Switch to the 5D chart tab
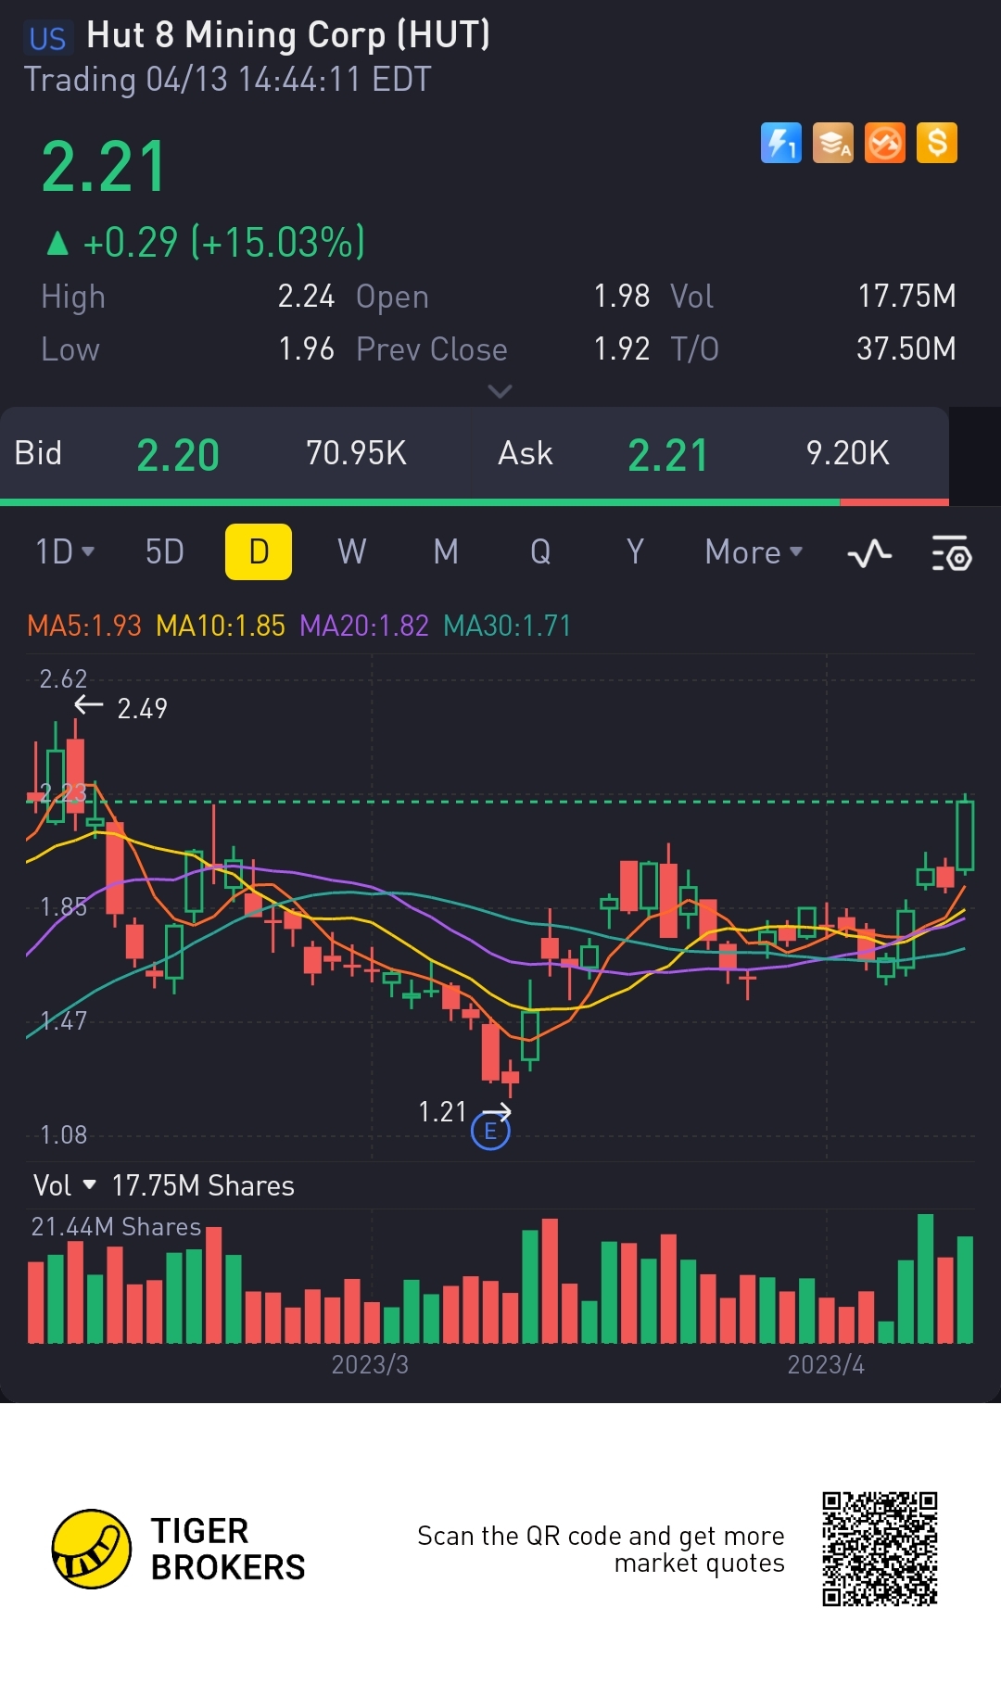1001x1696 pixels. tap(165, 552)
